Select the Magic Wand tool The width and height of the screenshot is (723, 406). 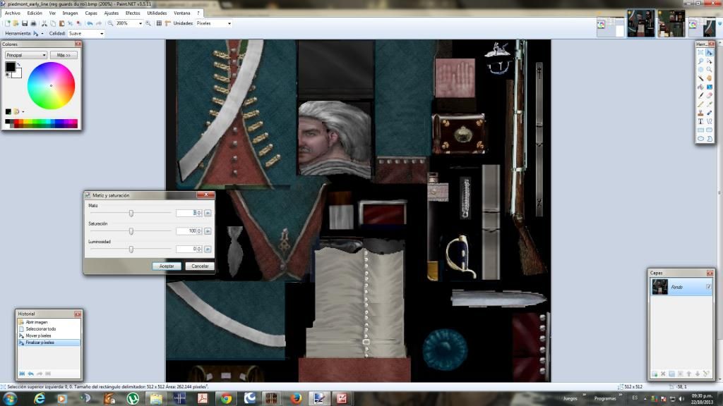tap(700, 78)
